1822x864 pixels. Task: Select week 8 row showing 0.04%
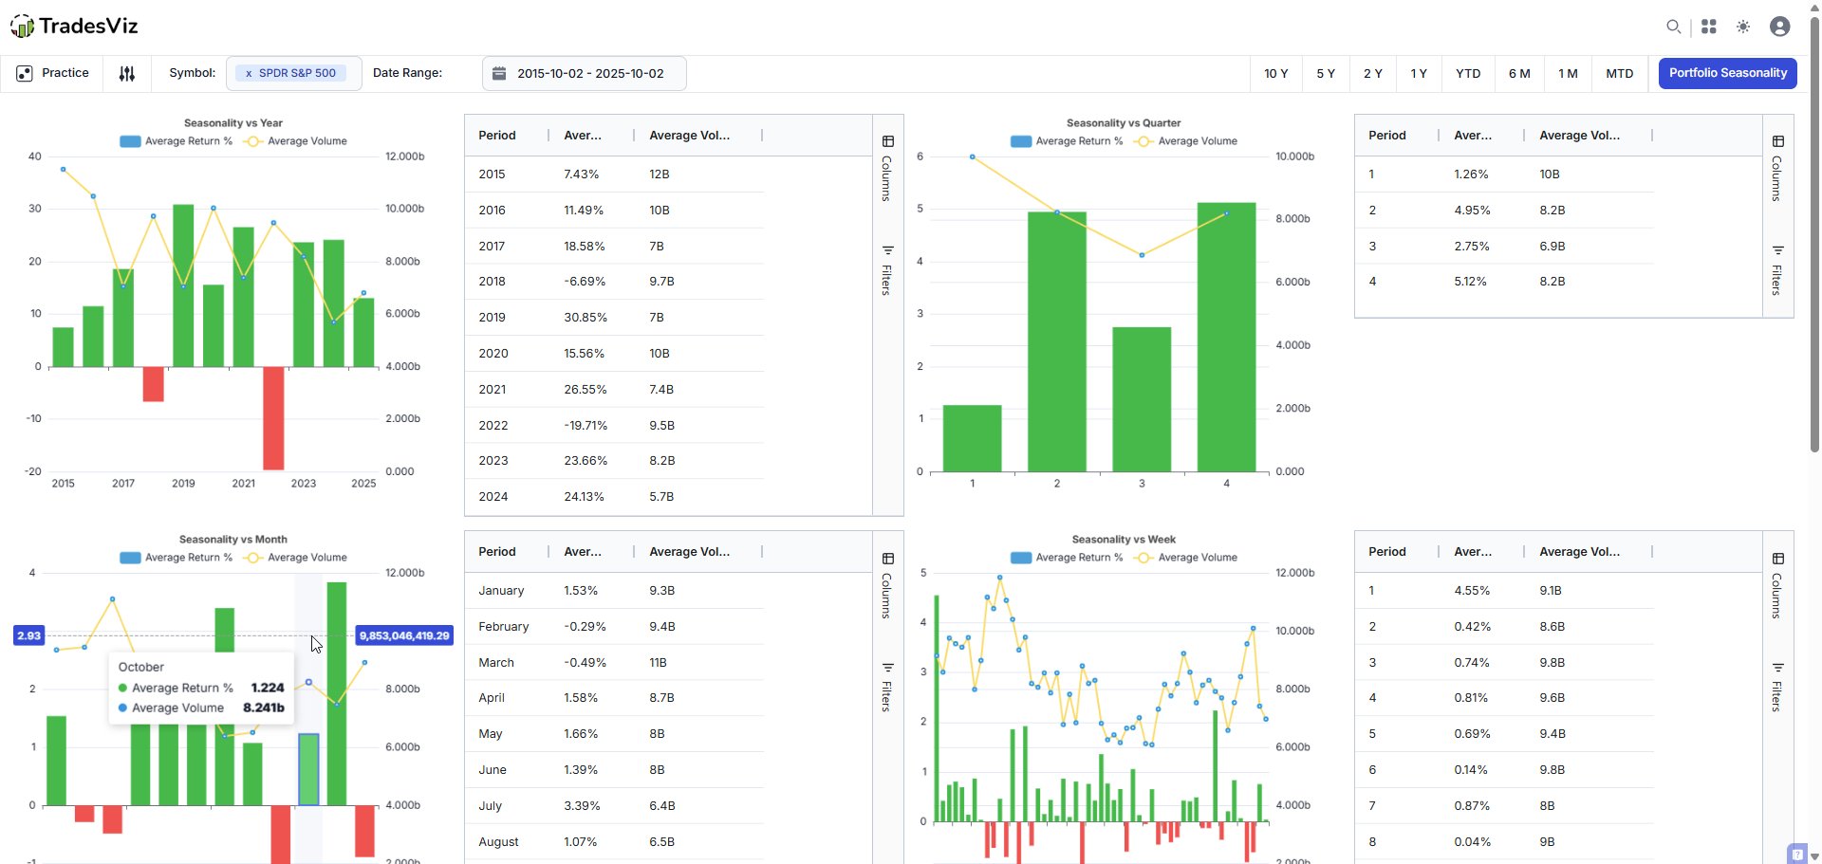[1504, 842]
